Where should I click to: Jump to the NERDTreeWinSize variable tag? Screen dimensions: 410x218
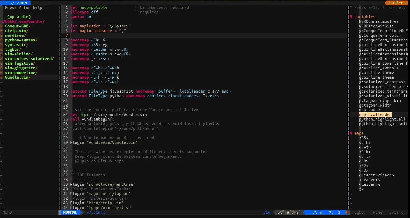click(376, 26)
